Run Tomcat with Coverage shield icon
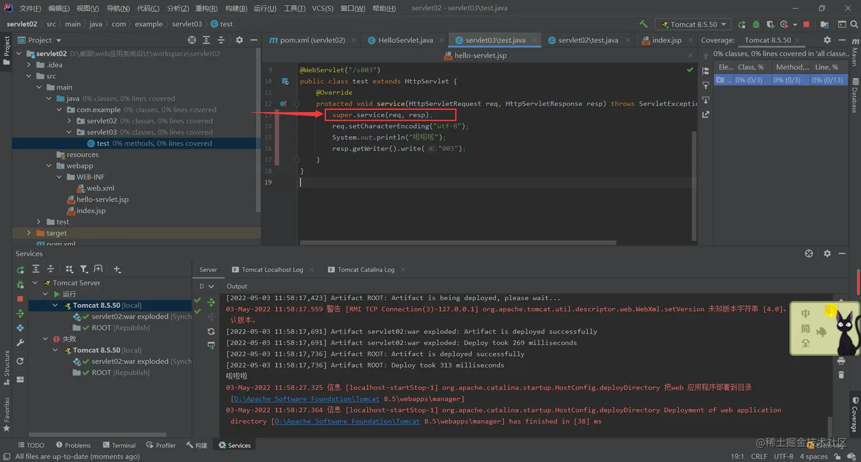This screenshot has height=462, width=861. pyautogui.click(x=770, y=24)
